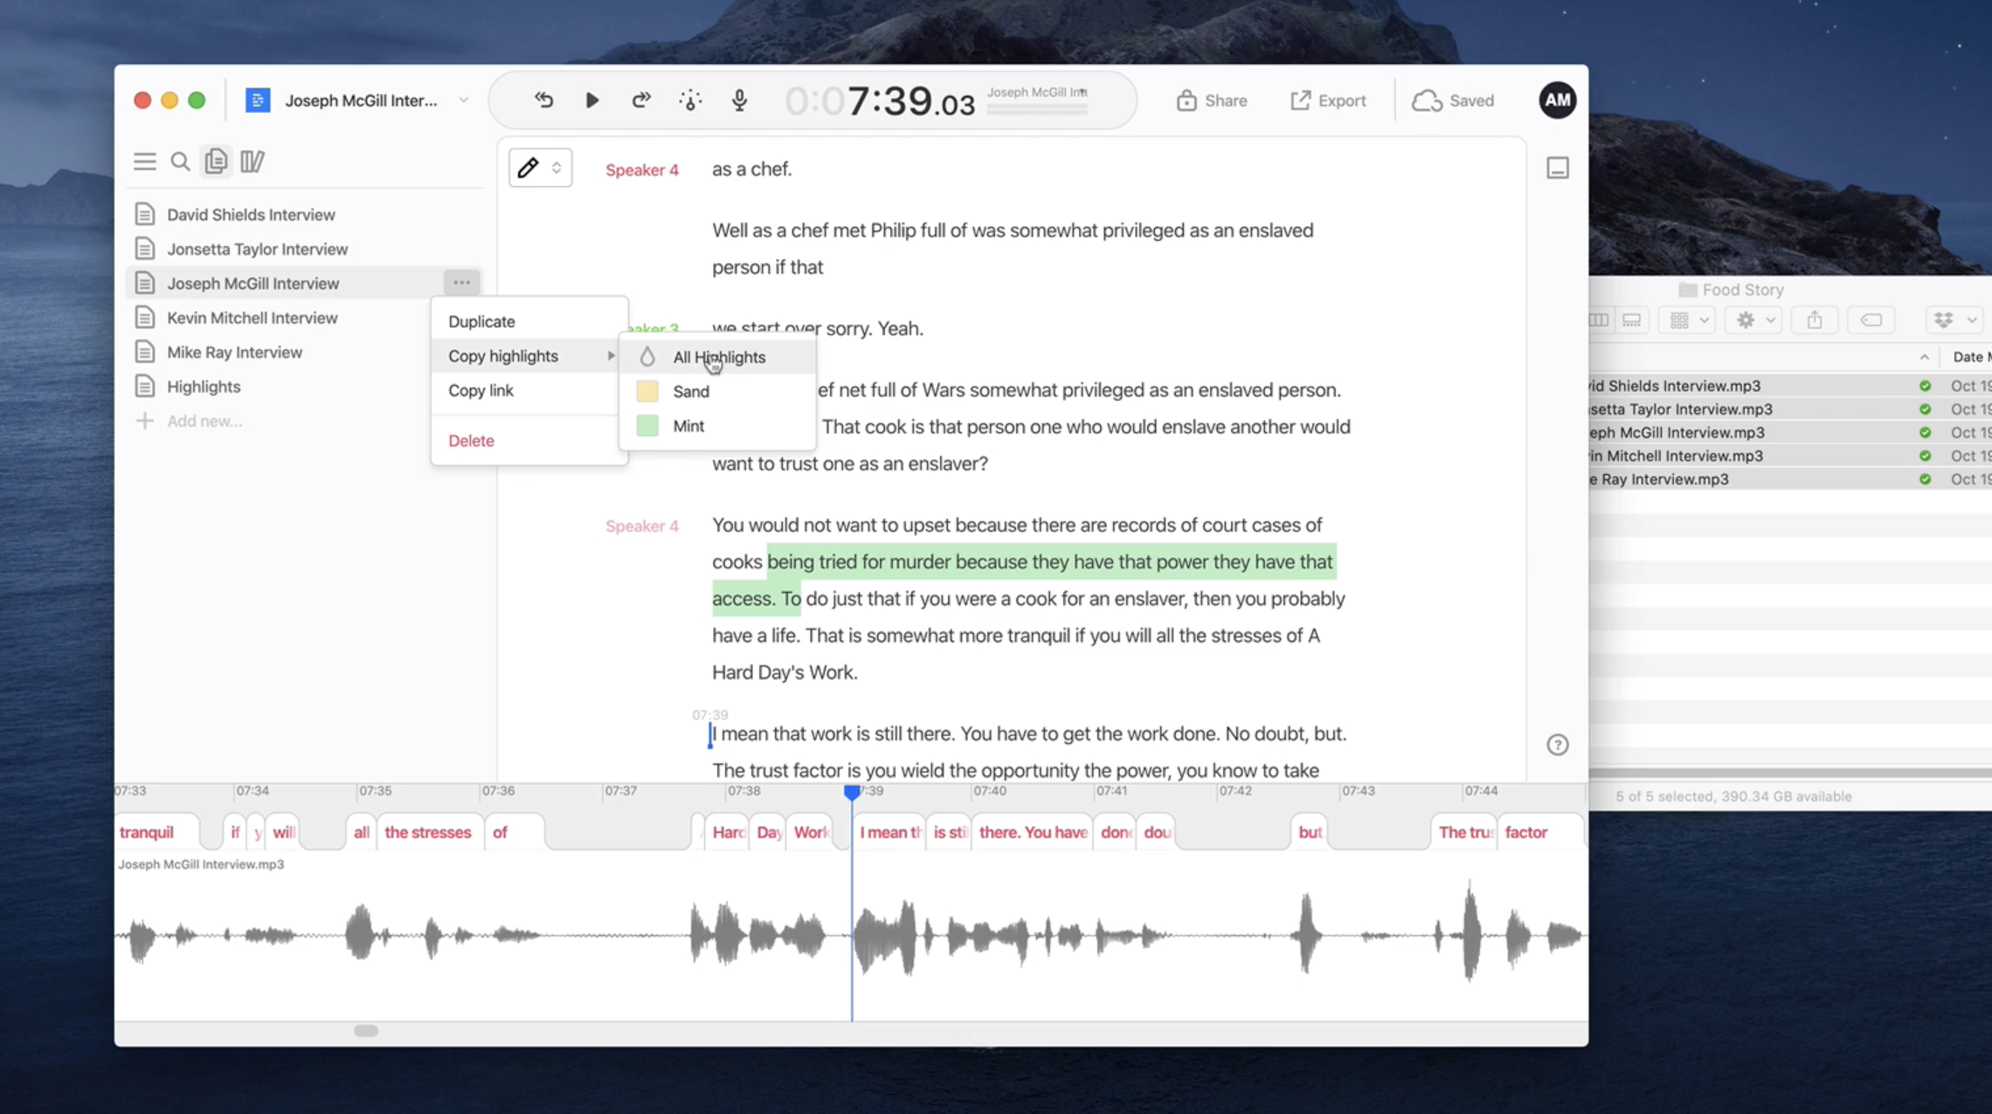Image resolution: width=1992 pixels, height=1114 pixels.
Task: Click the AM user avatar
Action: tap(1557, 100)
